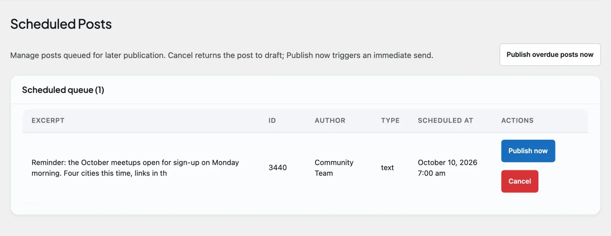
Task: Click the October 10, 2026 schedule cell
Action: [x=448, y=168]
